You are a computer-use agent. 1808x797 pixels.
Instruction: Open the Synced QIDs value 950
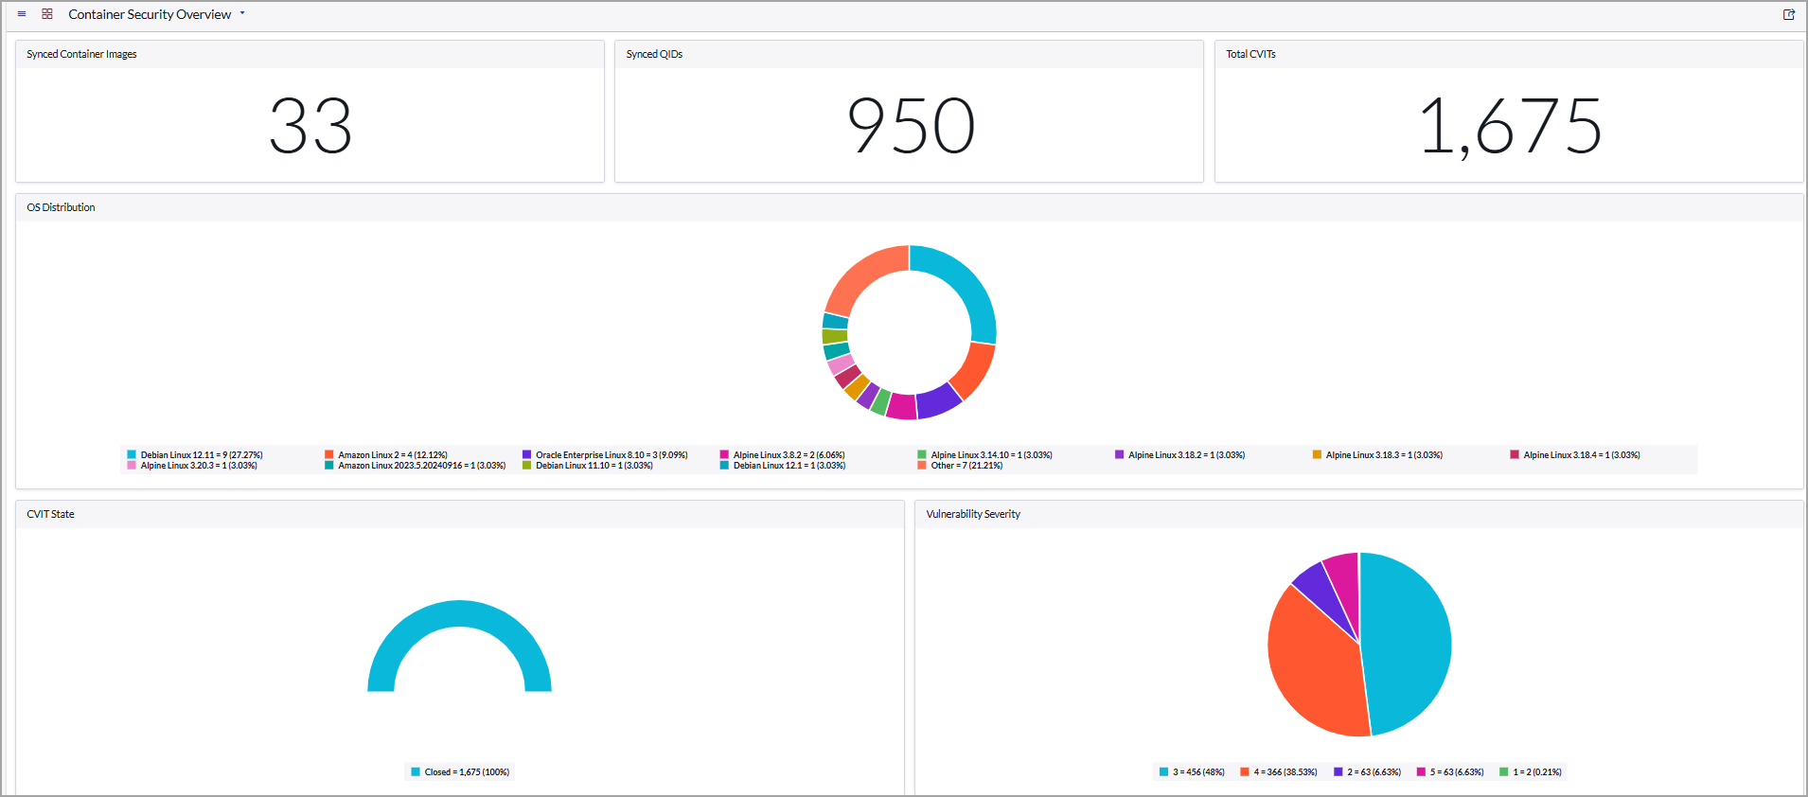pyautogui.click(x=911, y=126)
